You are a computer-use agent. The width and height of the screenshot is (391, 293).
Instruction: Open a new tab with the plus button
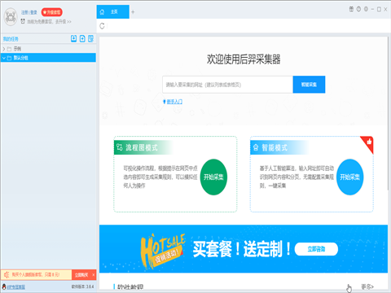[133, 12]
